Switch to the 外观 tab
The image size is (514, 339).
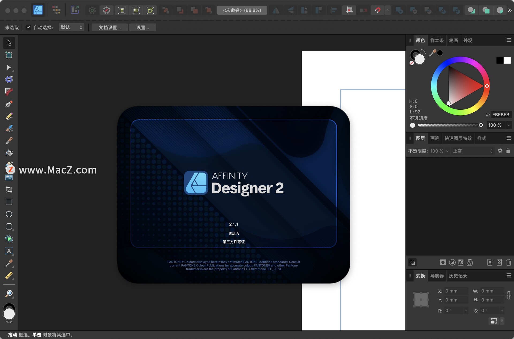[468, 40]
